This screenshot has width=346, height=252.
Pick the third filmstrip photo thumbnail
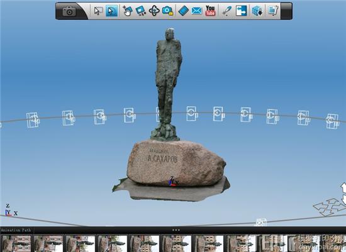81,243
